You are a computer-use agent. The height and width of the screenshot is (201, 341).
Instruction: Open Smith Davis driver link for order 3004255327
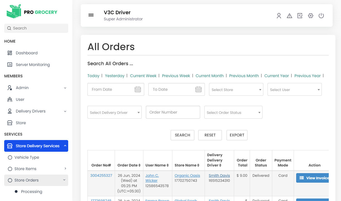tap(219, 176)
